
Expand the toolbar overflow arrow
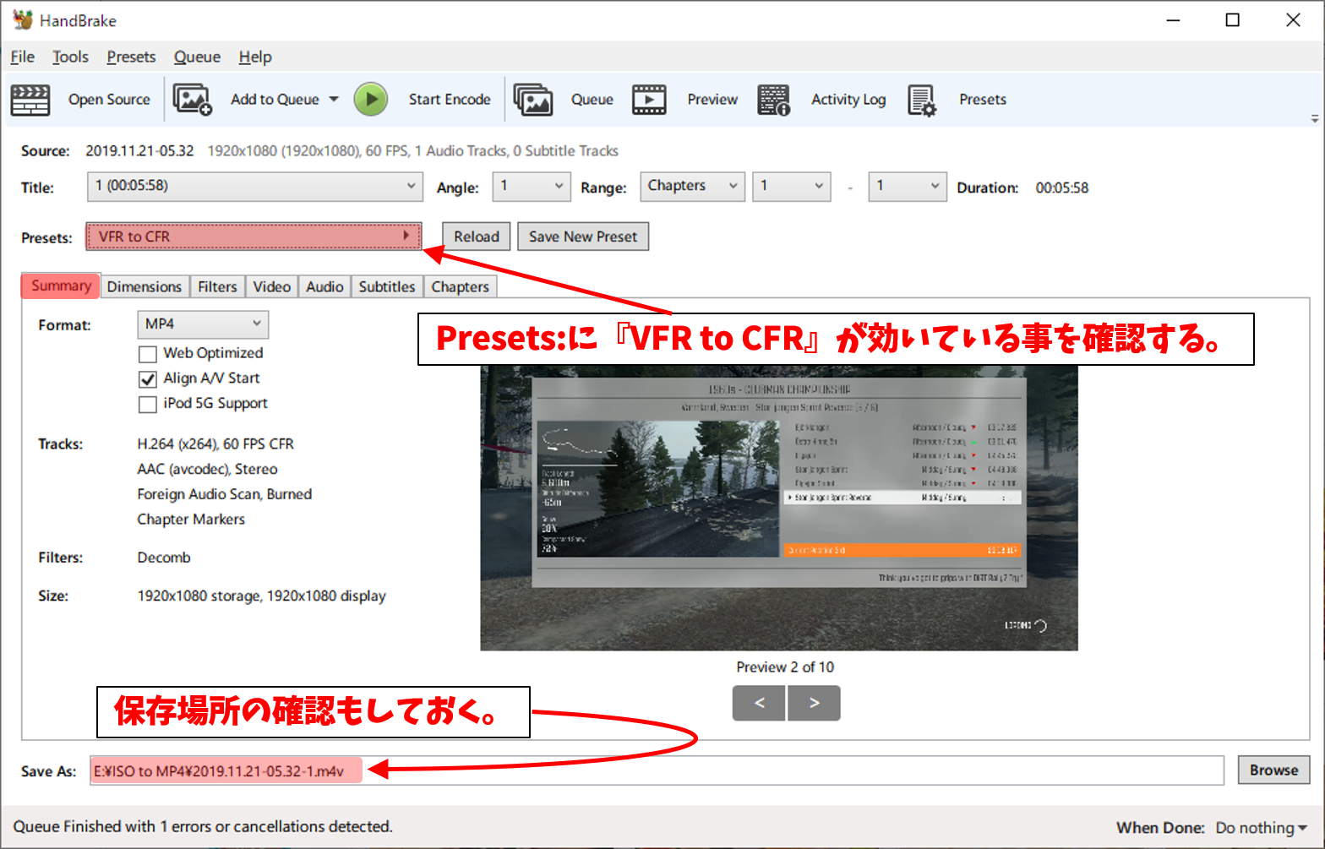1314,119
